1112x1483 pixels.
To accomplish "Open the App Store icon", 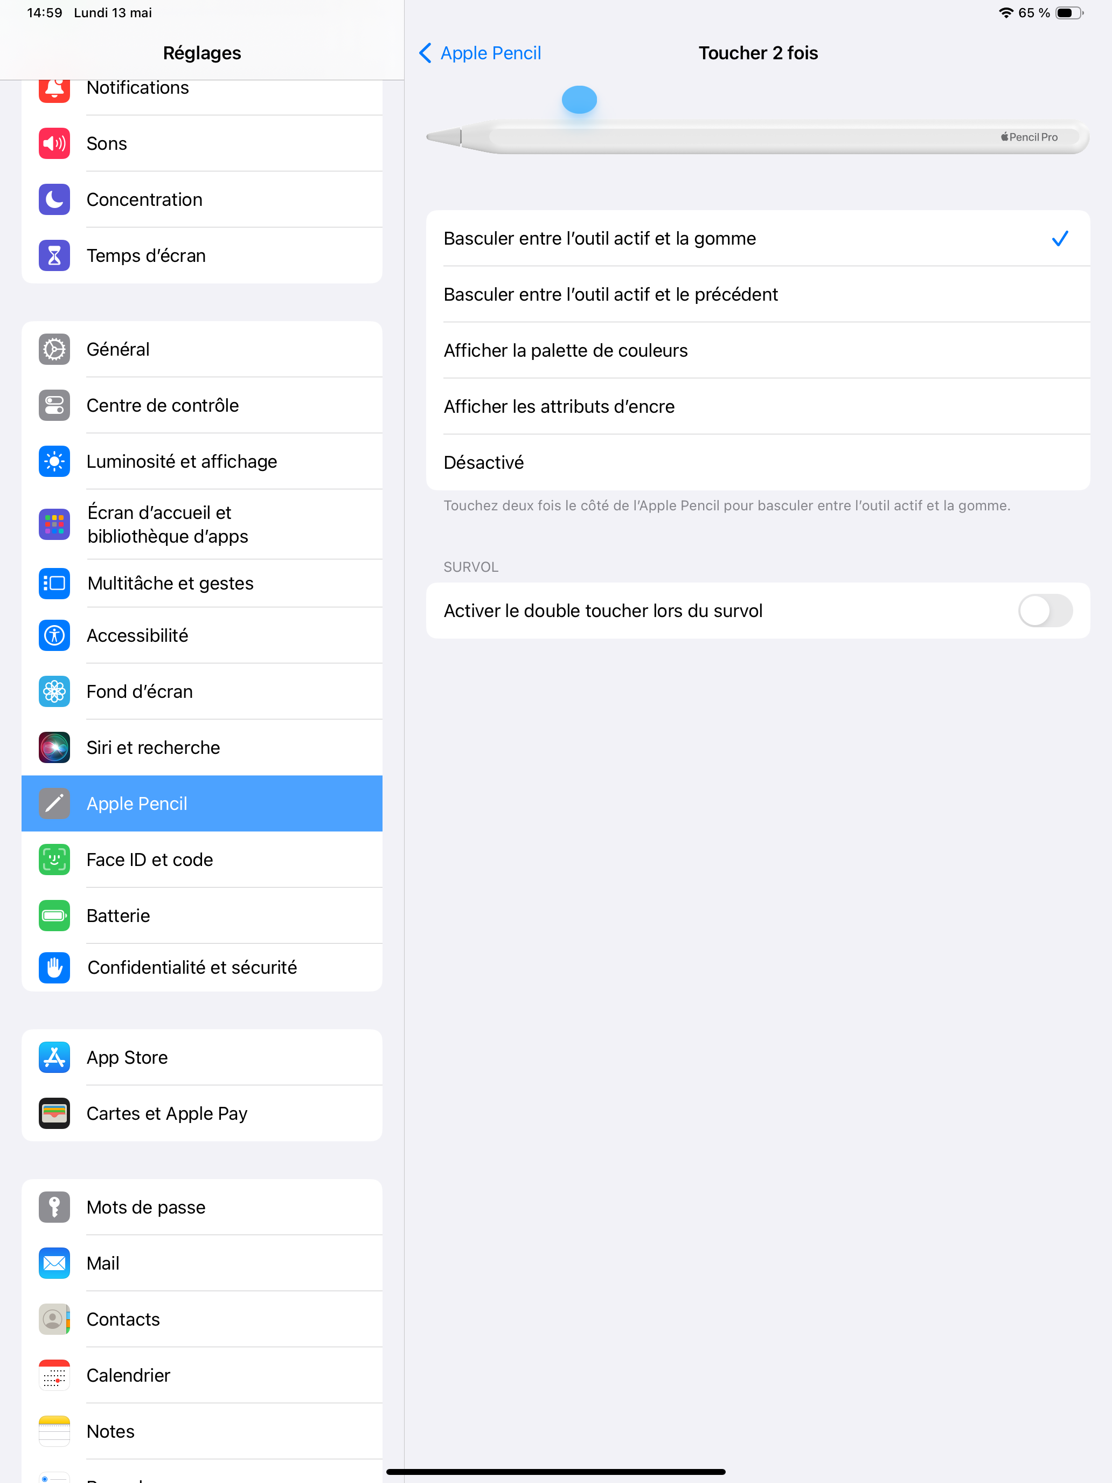I will [x=54, y=1057].
